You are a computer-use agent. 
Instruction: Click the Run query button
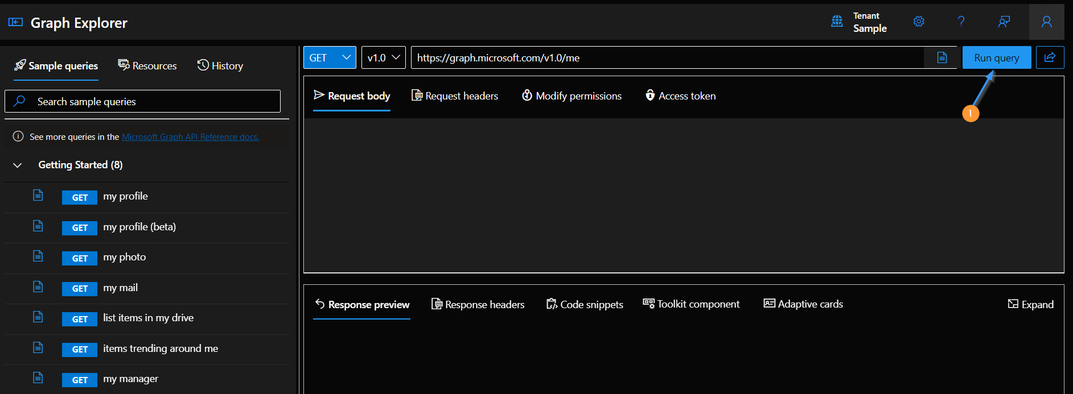(x=997, y=57)
